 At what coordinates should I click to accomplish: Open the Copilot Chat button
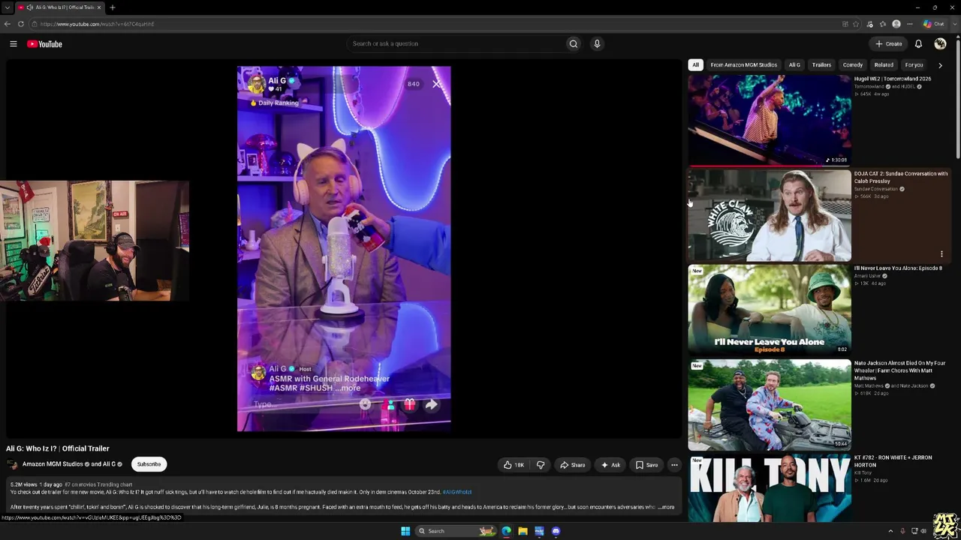click(x=934, y=24)
